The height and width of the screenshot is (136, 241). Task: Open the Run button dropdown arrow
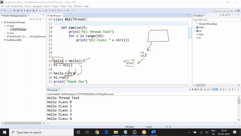click(31, 11)
